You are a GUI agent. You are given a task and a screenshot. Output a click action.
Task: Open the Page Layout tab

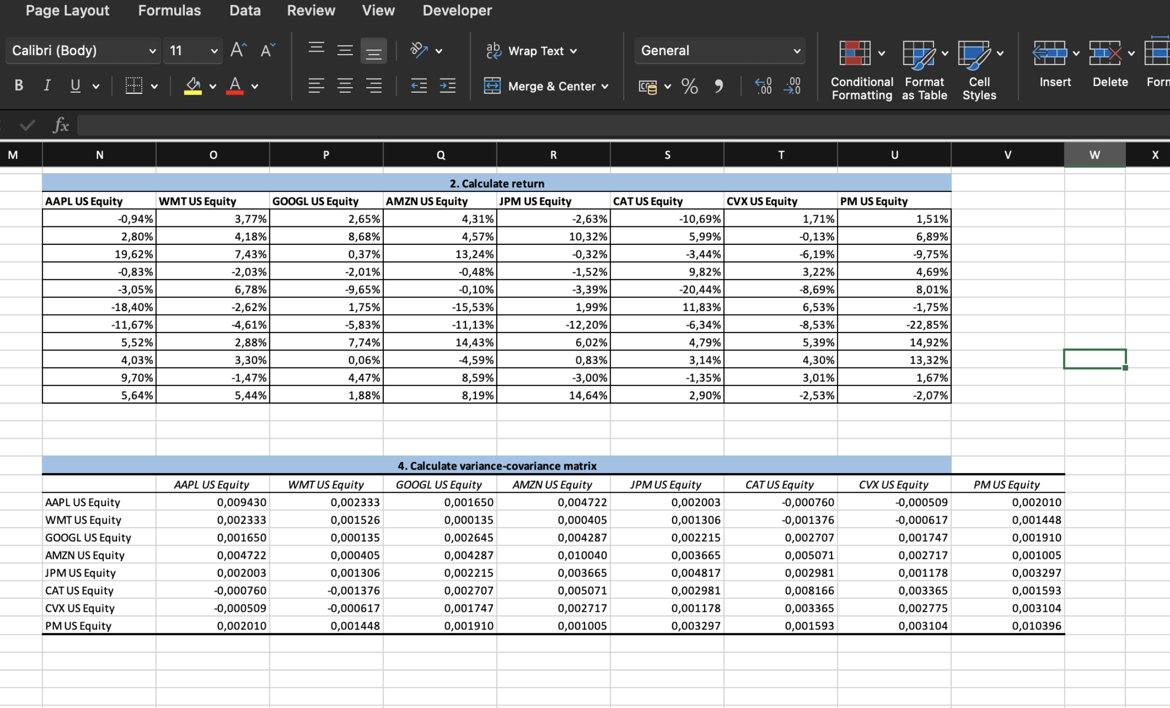point(67,11)
